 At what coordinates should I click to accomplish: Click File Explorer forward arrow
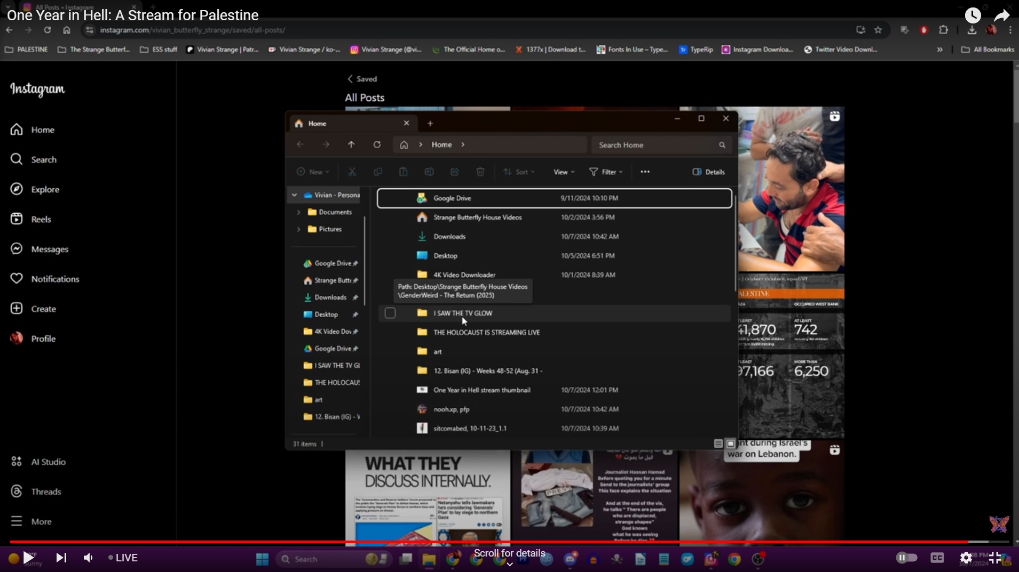tap(326, 144)
